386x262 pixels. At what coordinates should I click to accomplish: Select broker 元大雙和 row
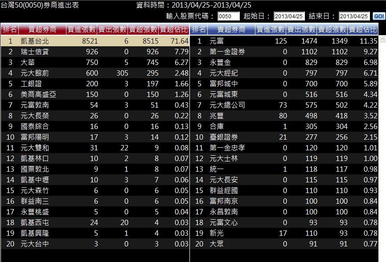(95, 148)
